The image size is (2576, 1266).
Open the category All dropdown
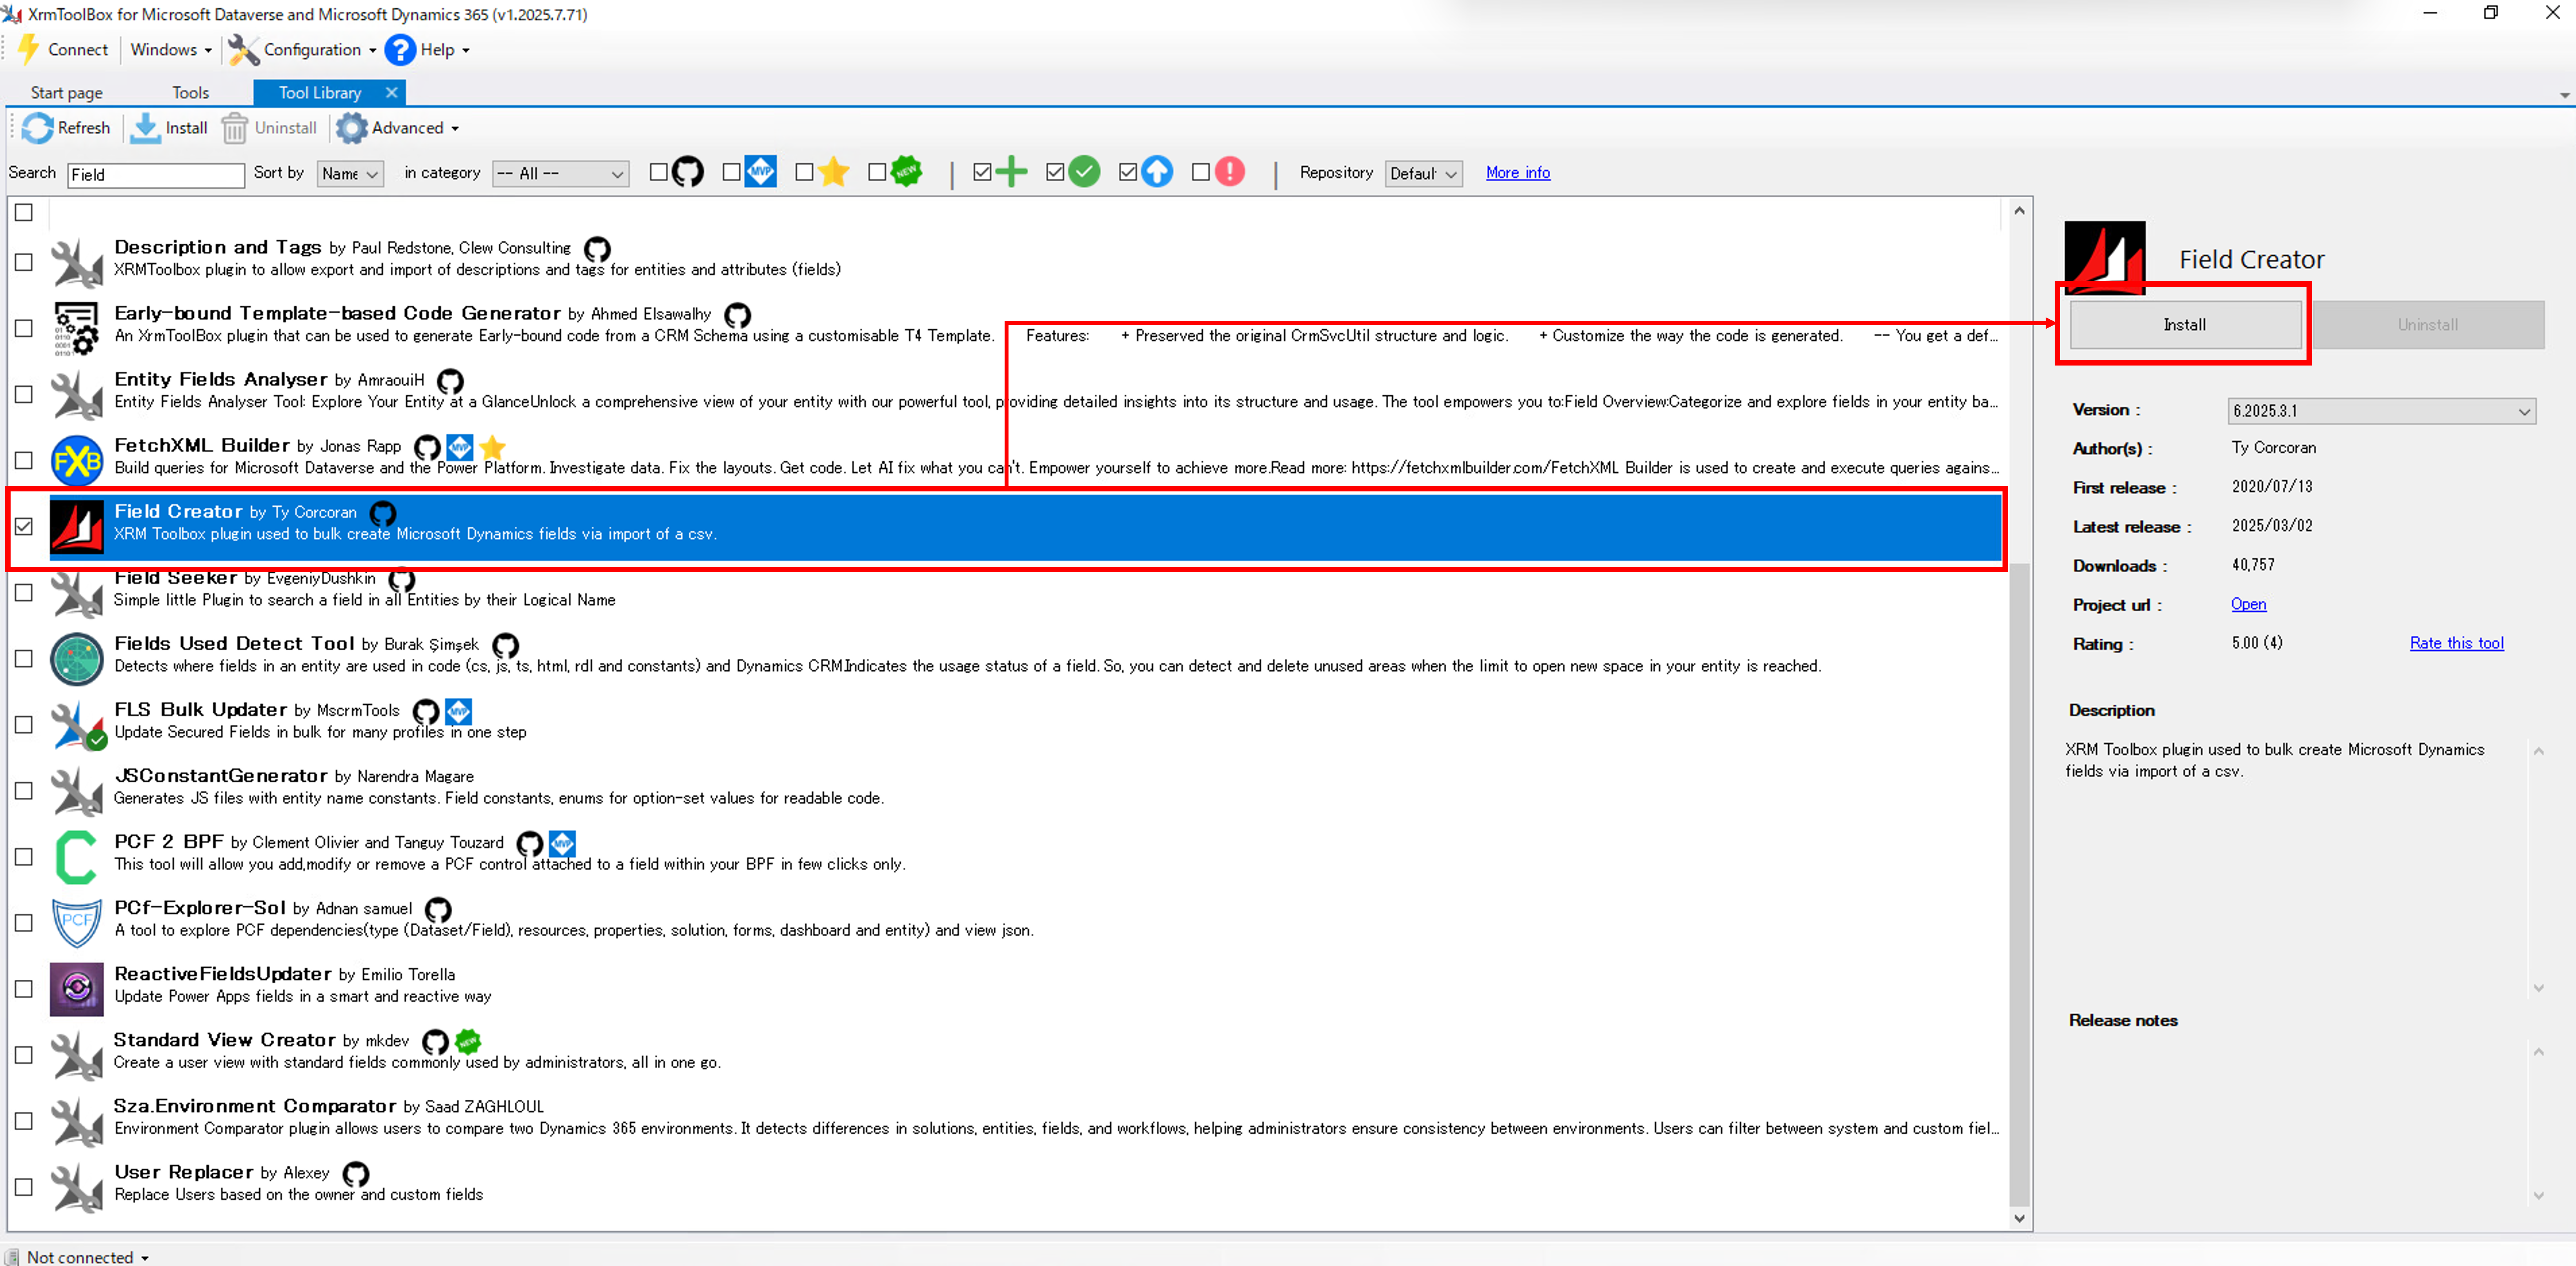coord(560,174)
